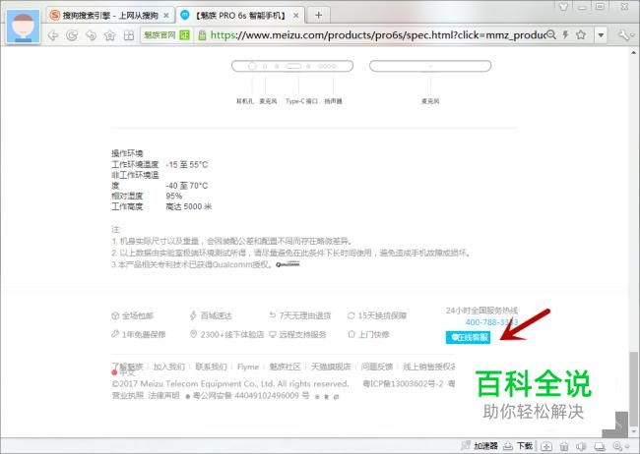The image size is (640, 454).
Task: Open the wrench tools menu
Action: click(623, 35)
